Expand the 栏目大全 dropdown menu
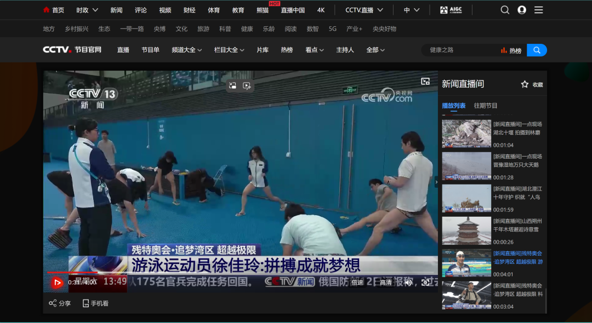Screen dimensions: 592x323 point(229,50)
